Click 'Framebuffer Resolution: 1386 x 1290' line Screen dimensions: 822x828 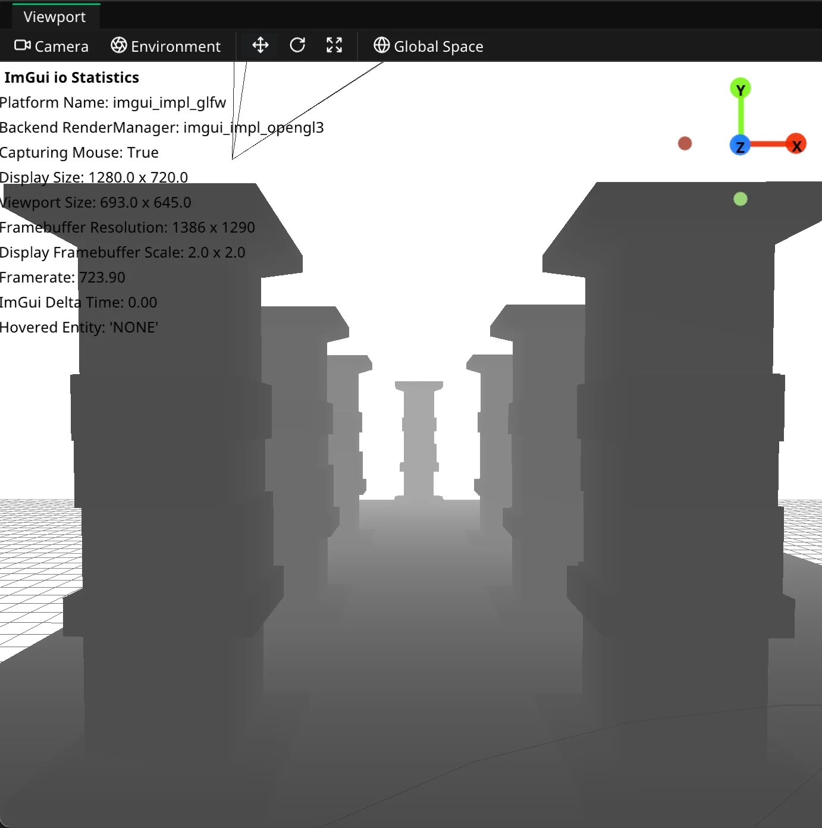point(127,227)
